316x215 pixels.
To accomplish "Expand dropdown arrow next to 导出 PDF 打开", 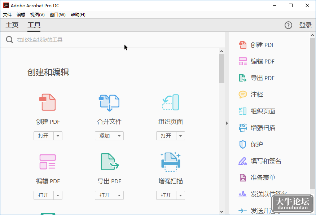I will 119,195.
